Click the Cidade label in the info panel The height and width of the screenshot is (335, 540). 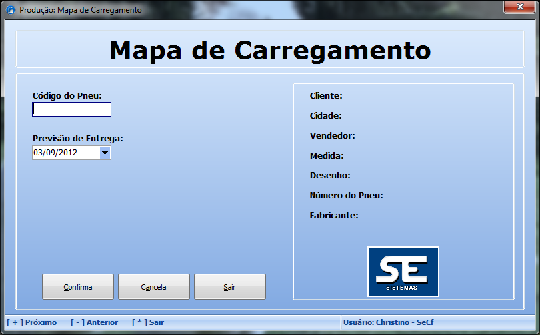(x=326, y=116)
